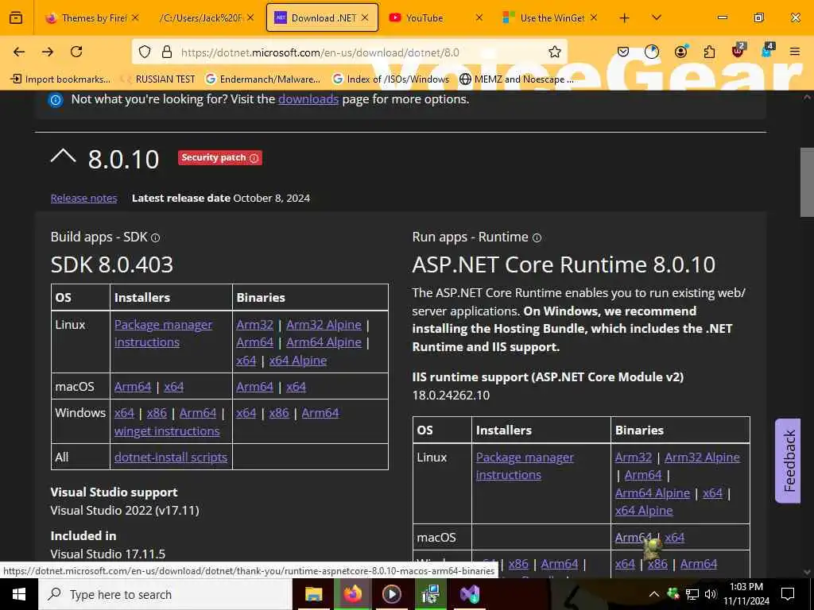Open the volume speaker tray icon
Viewport: 814px width, 610px height.
click(710, 594)
